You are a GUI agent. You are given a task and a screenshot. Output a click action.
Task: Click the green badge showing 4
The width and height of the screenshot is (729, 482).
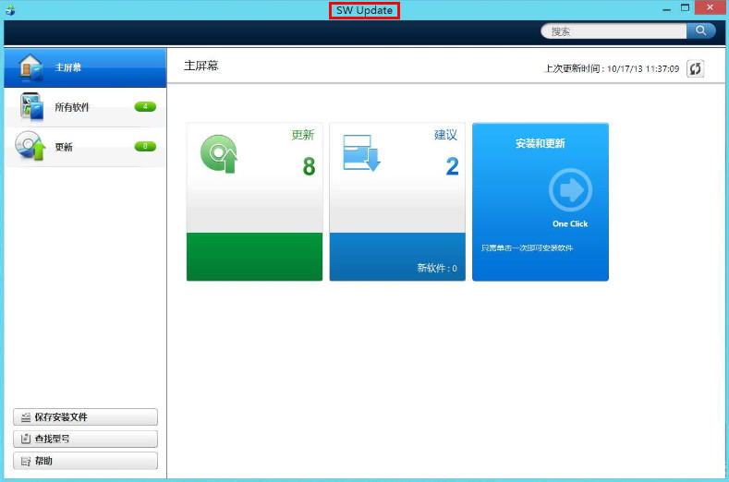(145, 107)
